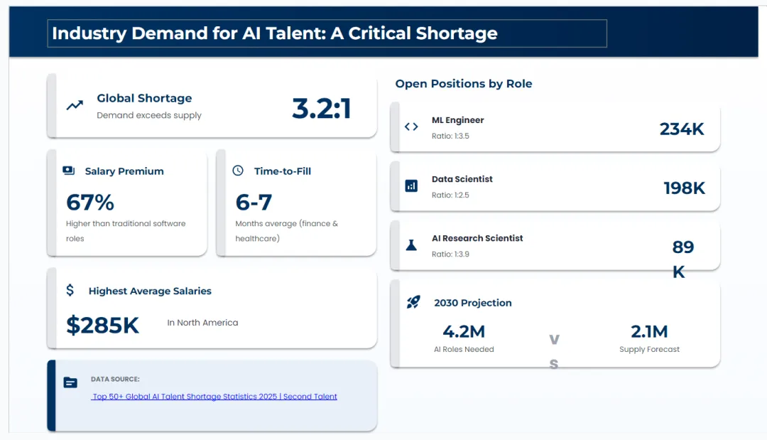The width and height of the screenshot is (767, 440).
Task: Click the 6-7 months time-to-fill value
Action: pos(254,203)
